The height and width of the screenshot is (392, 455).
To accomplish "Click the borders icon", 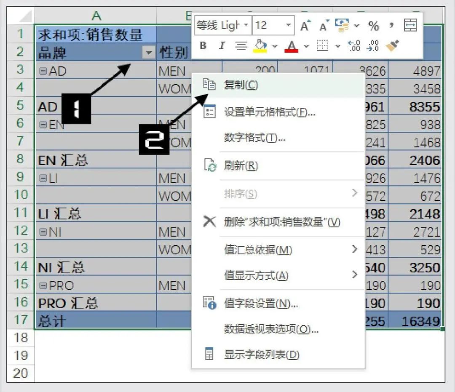I will click(322, 45).
